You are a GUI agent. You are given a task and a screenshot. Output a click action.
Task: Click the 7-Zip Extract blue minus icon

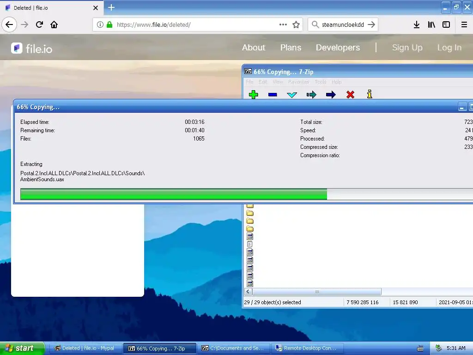click(x=273, y=95)
